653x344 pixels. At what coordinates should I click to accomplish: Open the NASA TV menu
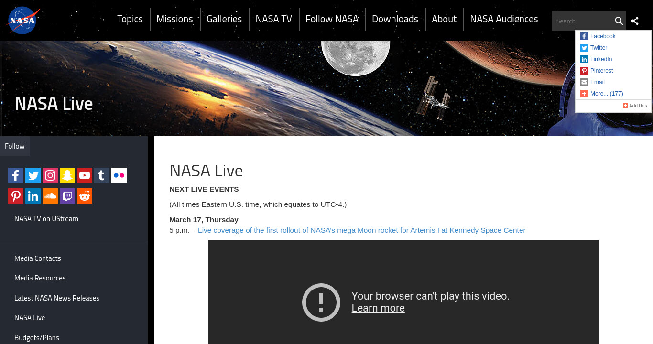(x=273, y=19)
